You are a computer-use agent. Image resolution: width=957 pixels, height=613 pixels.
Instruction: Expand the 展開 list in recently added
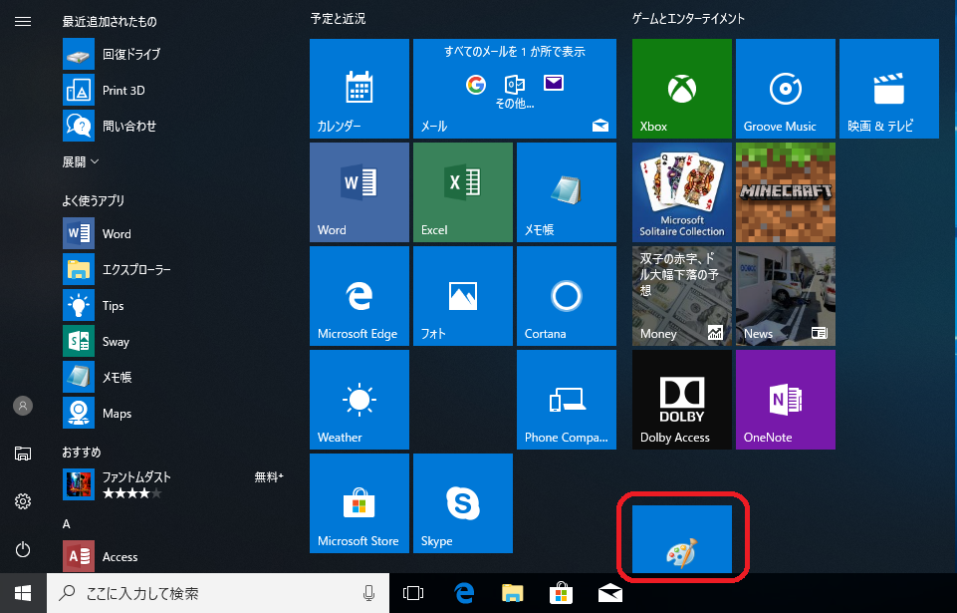point(81,161)
